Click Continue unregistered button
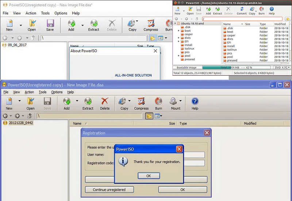 point(109,190)
